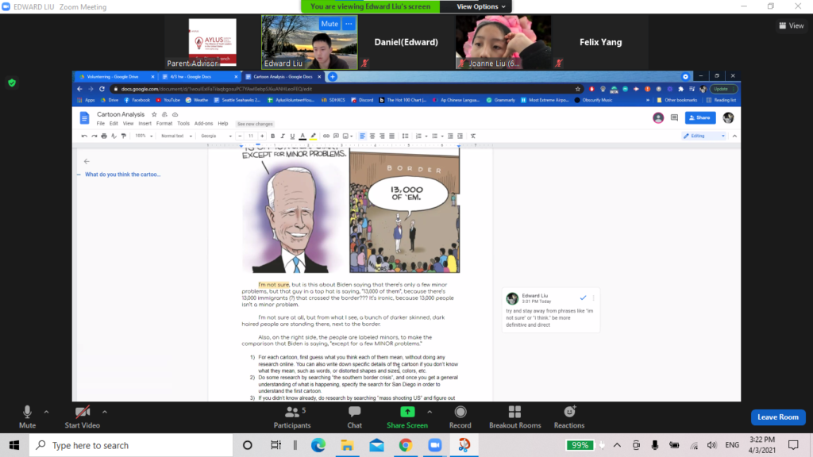The image size is (813, 457).
Task: Click See new changes link
Action: 255,124
